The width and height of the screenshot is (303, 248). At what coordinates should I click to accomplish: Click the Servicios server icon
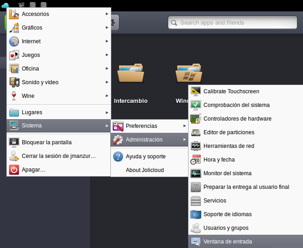pos(196,201)
